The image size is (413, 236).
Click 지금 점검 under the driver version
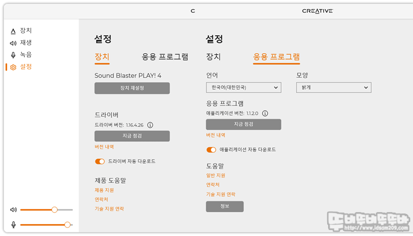(132, 136)
